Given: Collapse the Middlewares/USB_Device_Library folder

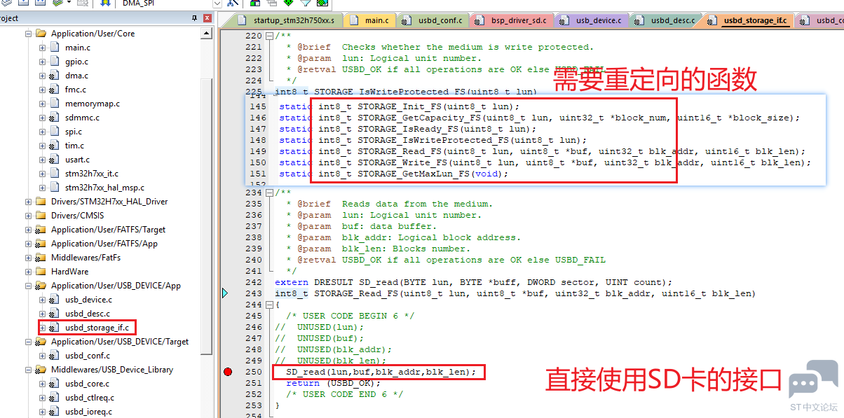Looking at the screenshot, I should [x=29, y=370].
